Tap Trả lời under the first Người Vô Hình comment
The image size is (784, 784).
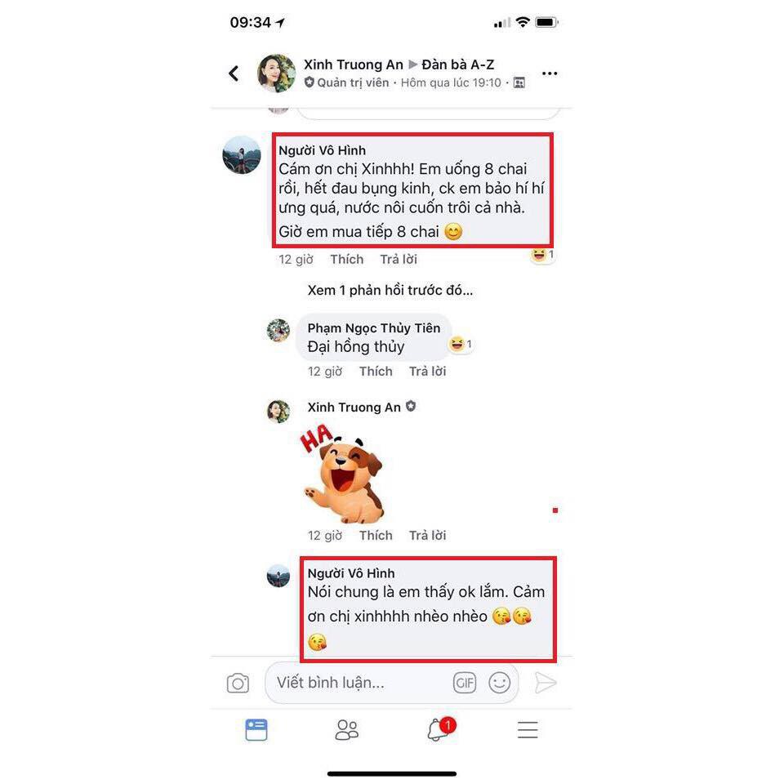click(399, 259)
